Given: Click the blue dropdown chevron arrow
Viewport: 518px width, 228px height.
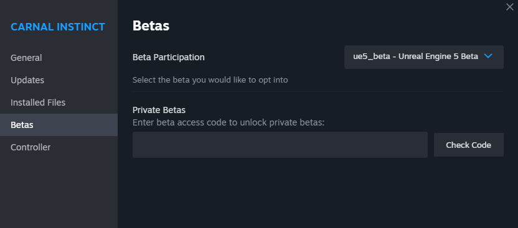Looking at the screenshot, I should 488,57.
